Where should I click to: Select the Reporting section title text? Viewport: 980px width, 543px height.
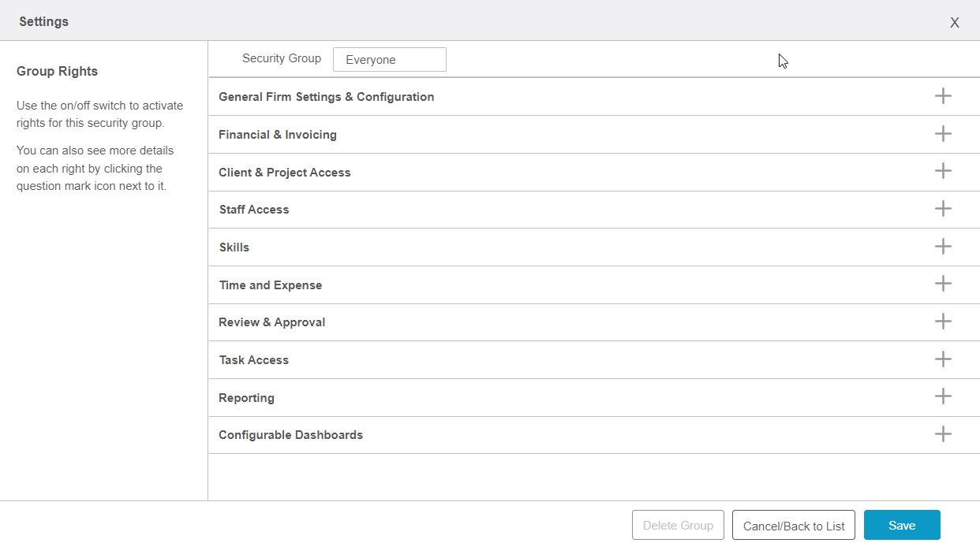(246, 398)
